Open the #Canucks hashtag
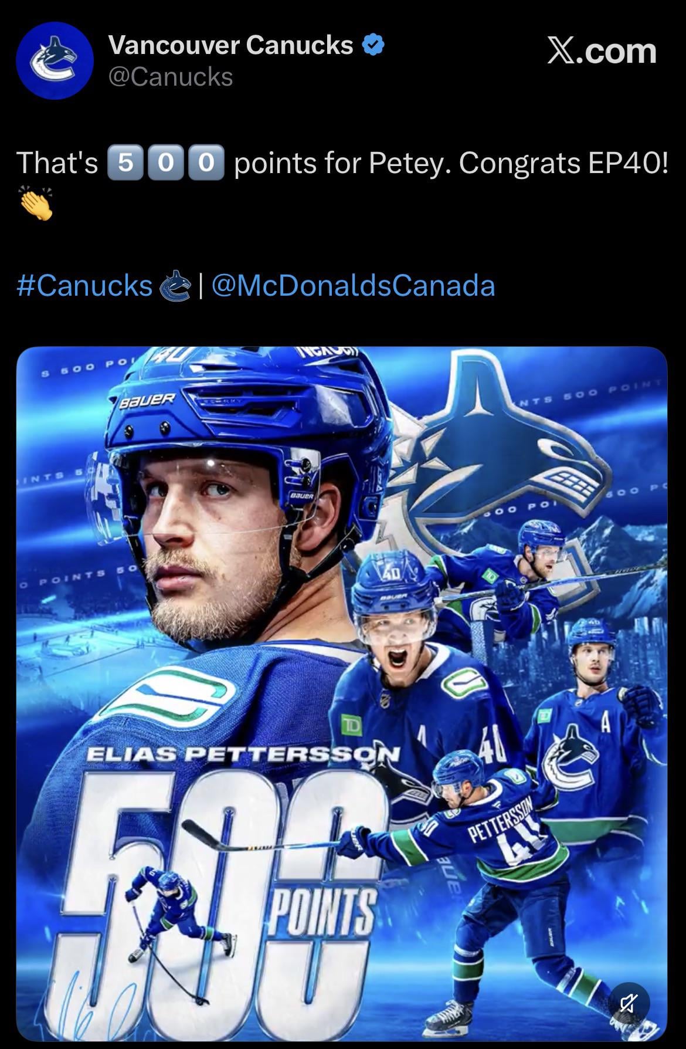The width and height of the screenshot is (686, 1049). [85, 286]
